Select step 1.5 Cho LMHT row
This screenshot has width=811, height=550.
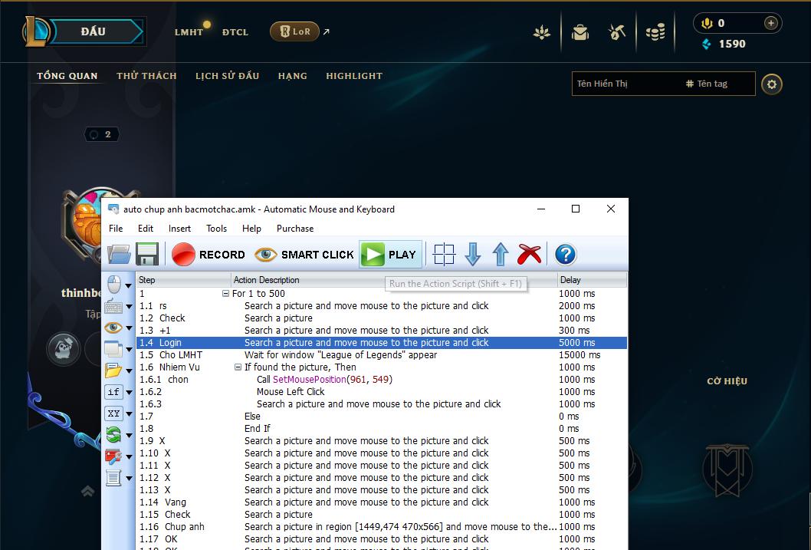382,355
